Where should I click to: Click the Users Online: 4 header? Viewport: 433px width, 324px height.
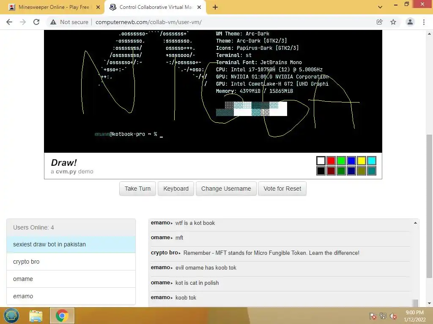coord(71,227)
